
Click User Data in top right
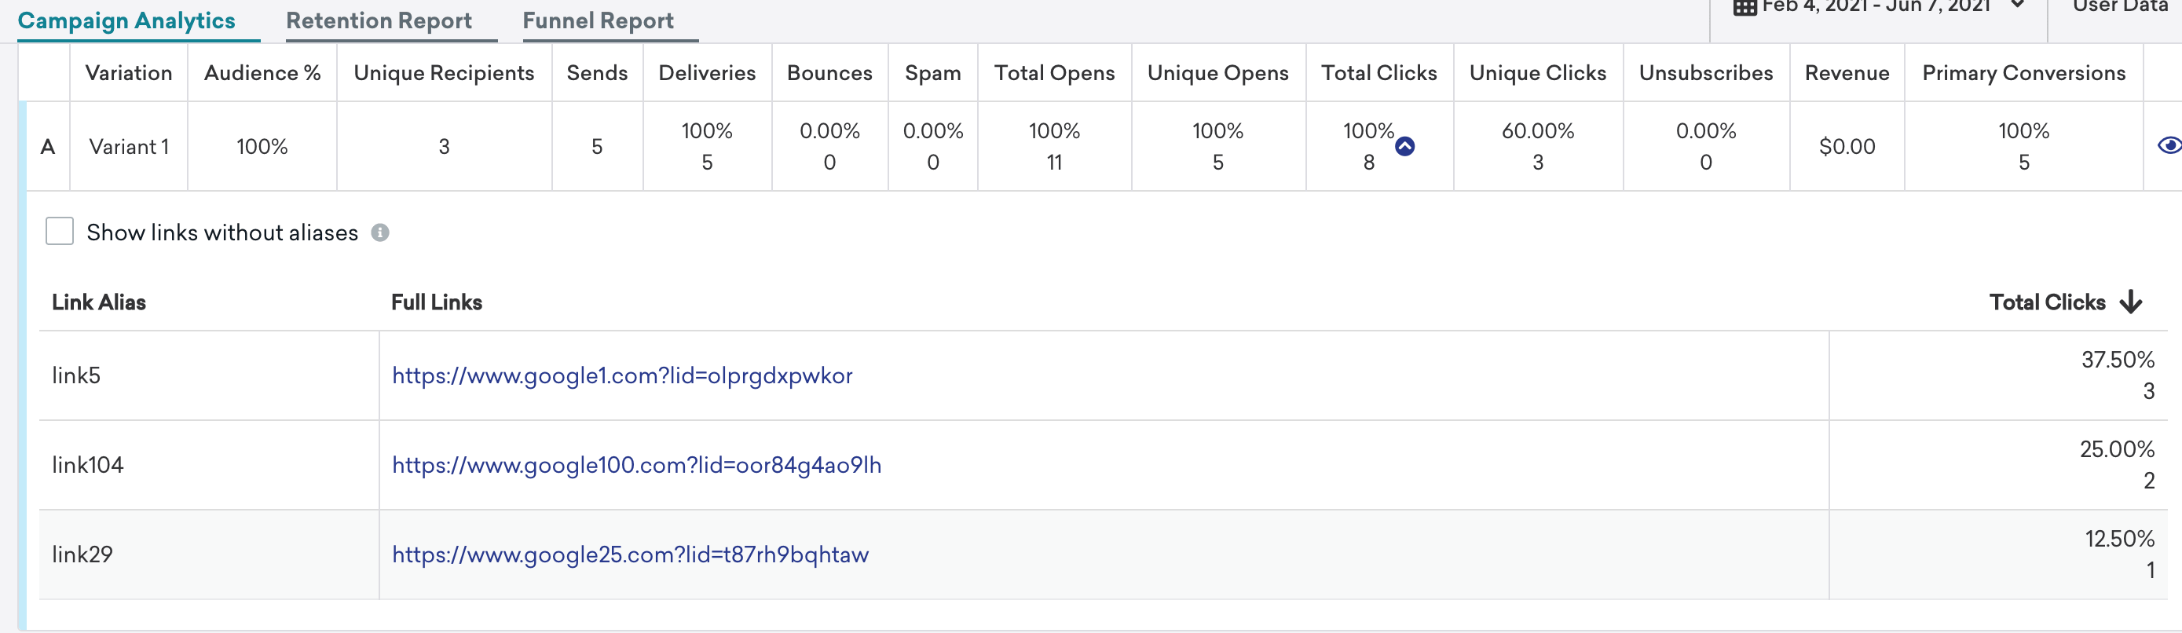point(2118,7)
